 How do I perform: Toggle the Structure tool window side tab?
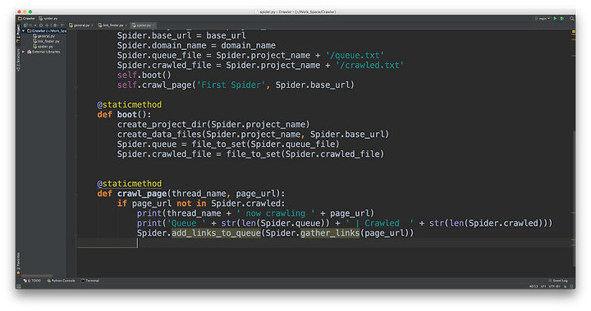tap(18, 59)
